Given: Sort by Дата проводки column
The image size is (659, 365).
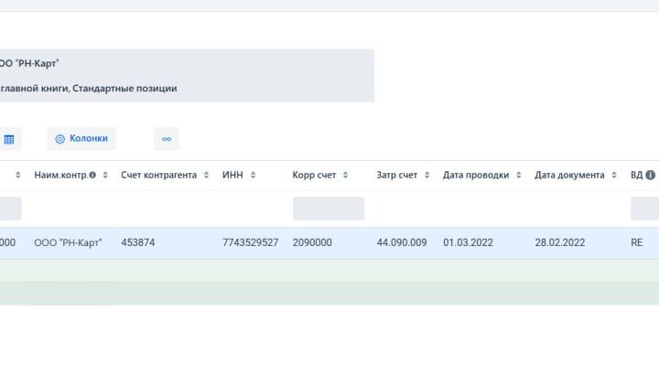Looking at the screenshot, I should click(x=519, y=175).
